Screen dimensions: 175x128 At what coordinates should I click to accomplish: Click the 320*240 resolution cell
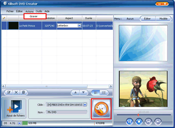tap(49, 26)
